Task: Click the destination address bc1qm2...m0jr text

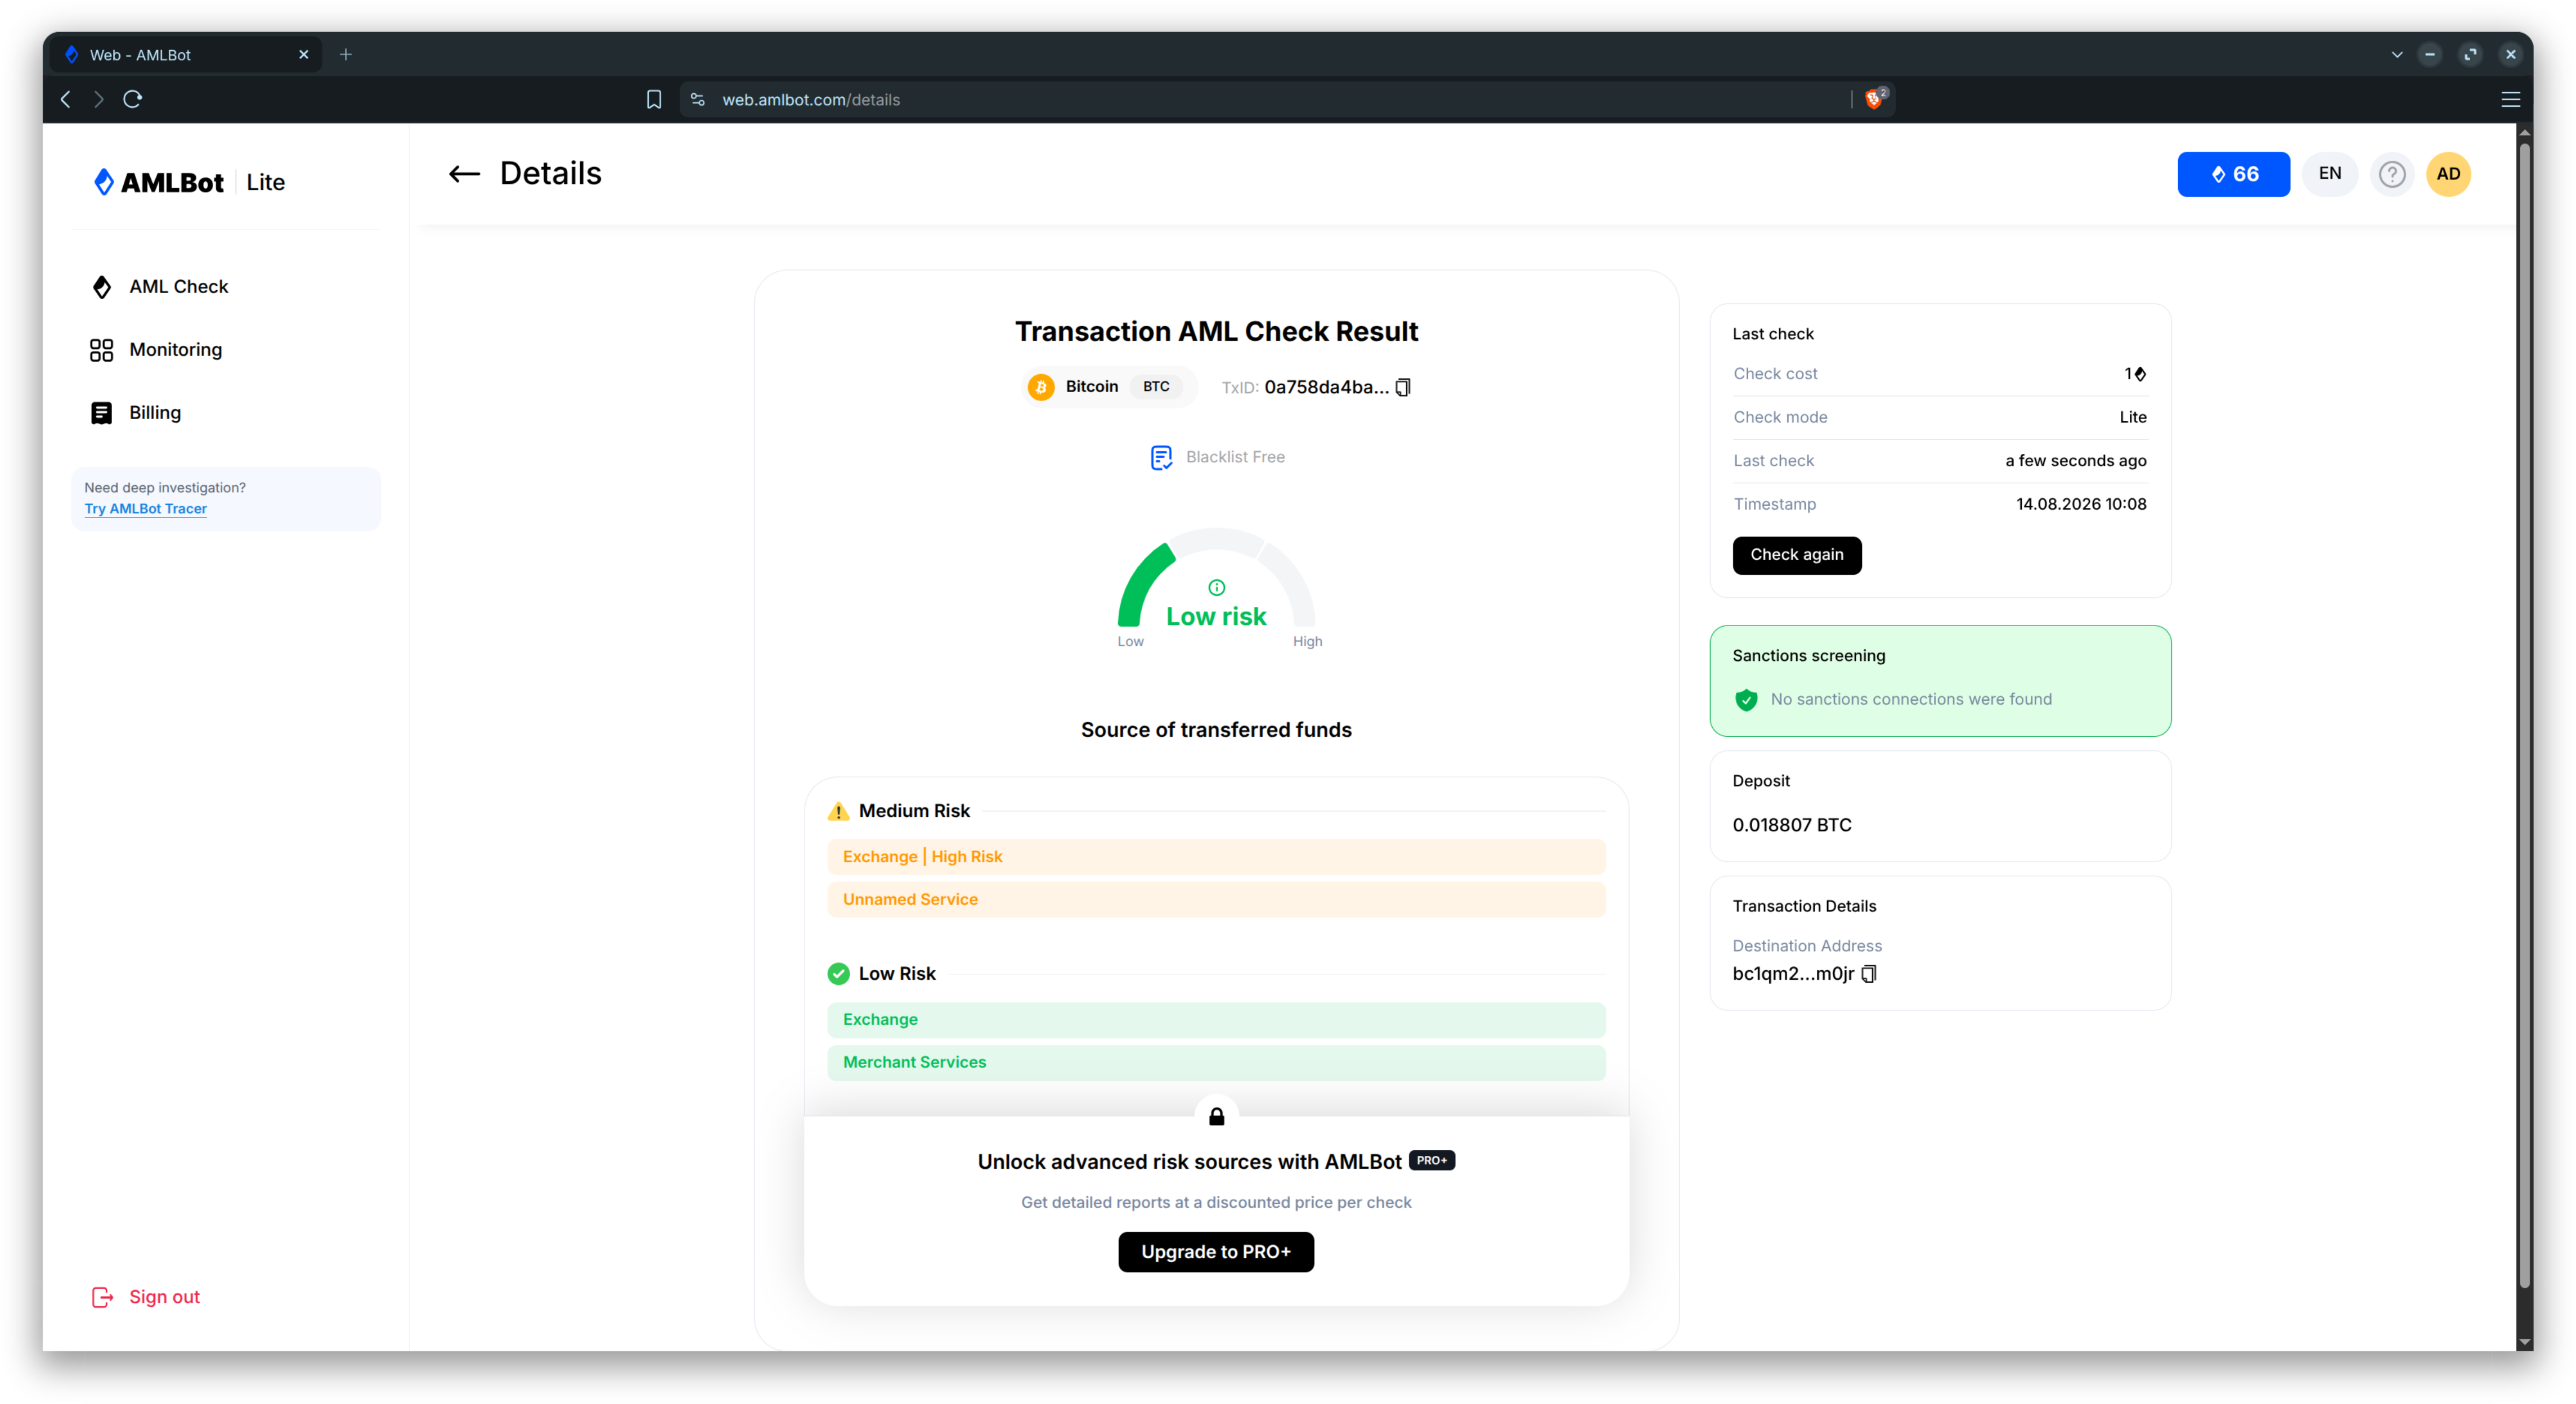Action: click(x=1793, y=973)
